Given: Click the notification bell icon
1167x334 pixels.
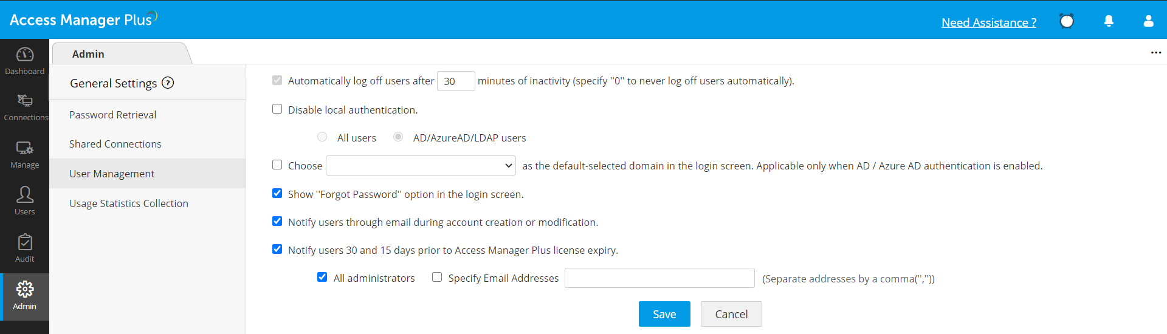Looking at the screenshot, I should click(1109, 21).
